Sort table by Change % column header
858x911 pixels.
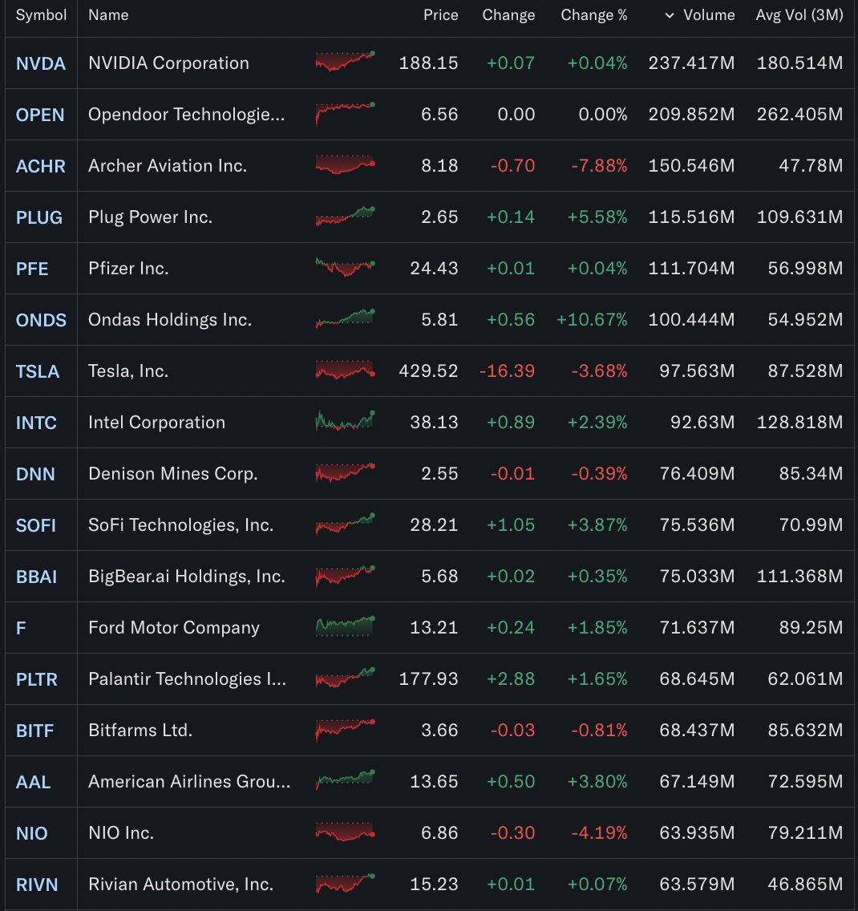[593, 15]
